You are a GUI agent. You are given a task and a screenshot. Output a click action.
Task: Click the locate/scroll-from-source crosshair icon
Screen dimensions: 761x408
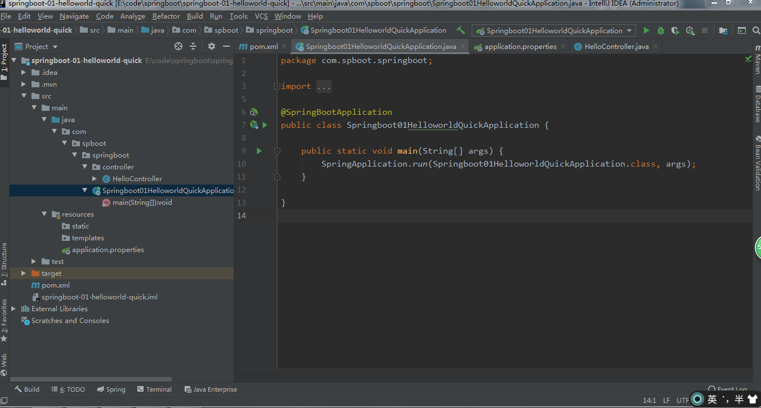[178, 46]
